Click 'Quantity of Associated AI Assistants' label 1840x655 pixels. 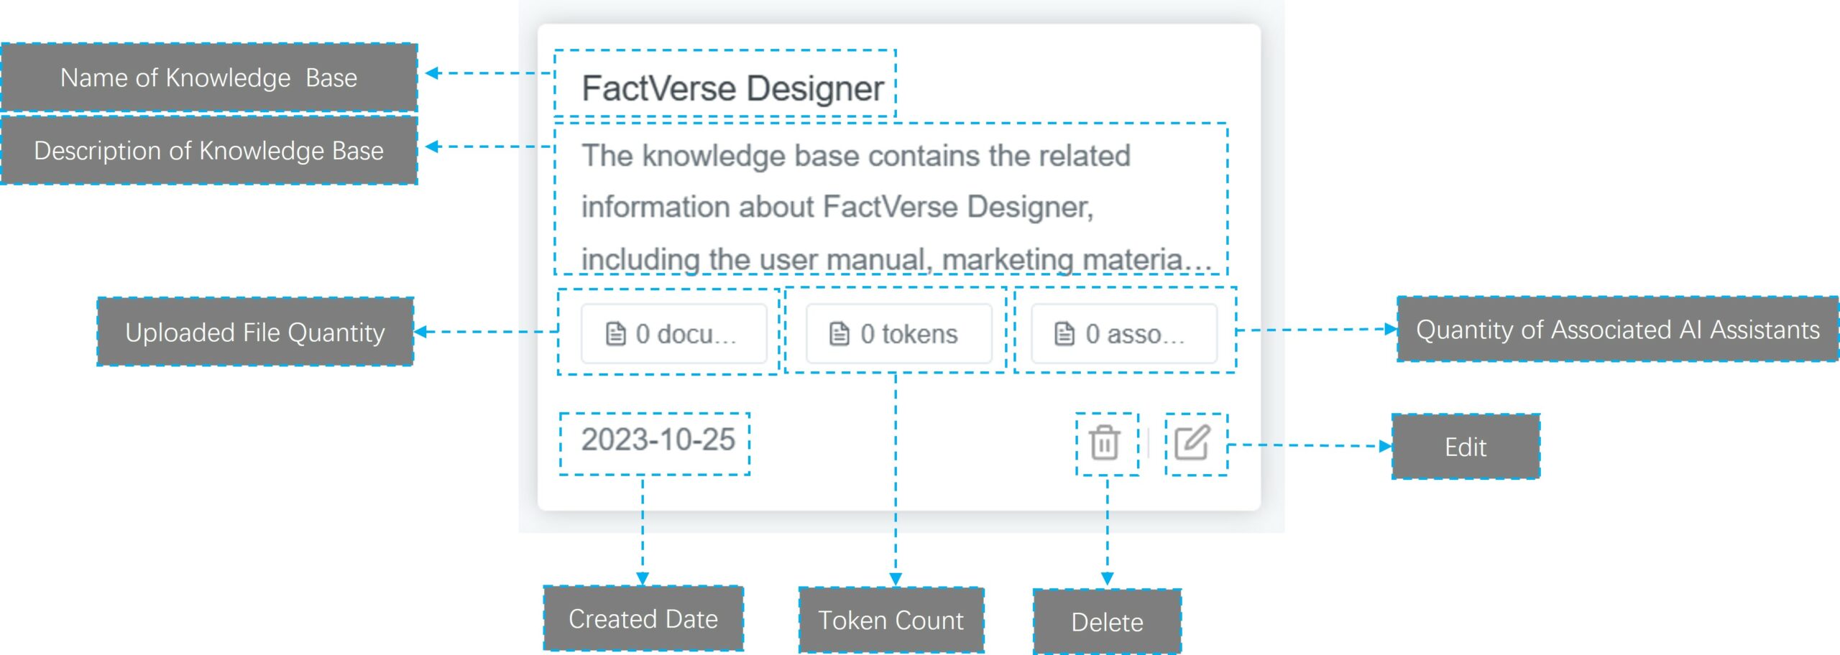(x=1617, y=330)
